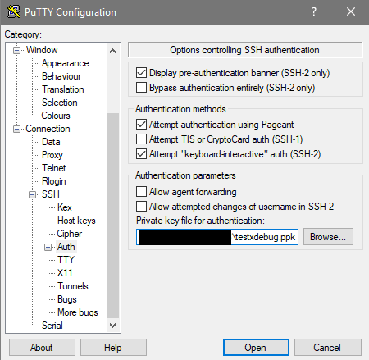
Task: Click the Cancel button
Action: (327, 348)
